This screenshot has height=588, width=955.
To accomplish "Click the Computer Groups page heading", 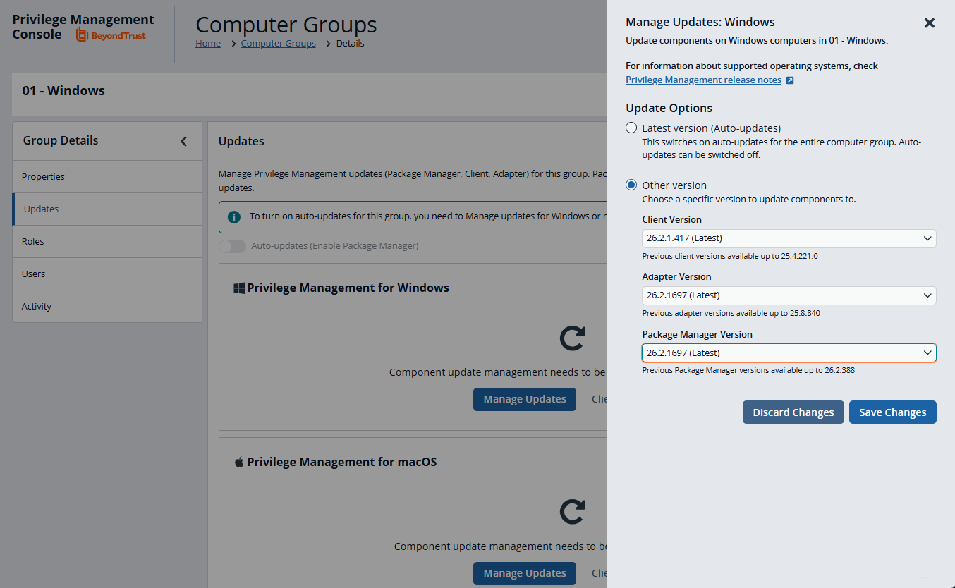I will (x=286, y=25).
